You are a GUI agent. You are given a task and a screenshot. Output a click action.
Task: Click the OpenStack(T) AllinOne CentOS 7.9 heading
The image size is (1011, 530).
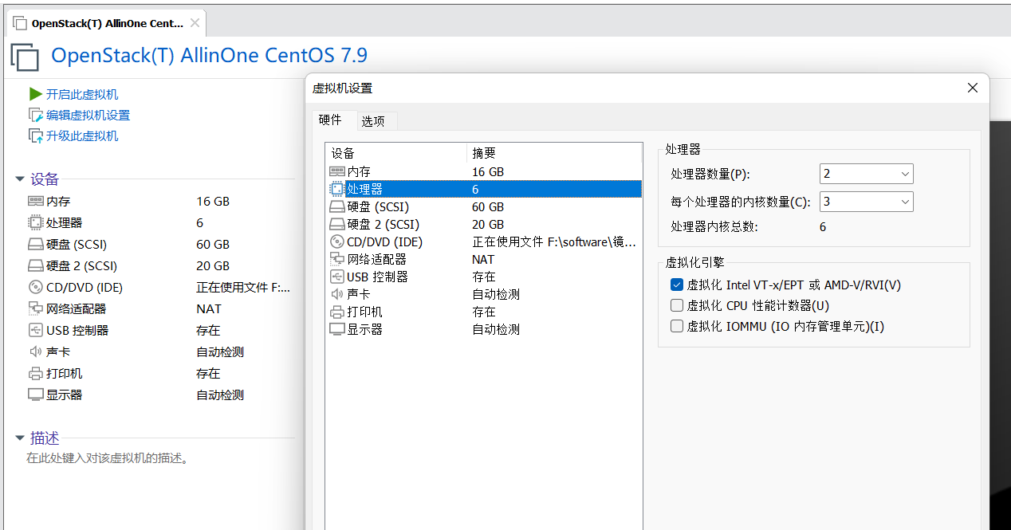click(x=209, y=56)
